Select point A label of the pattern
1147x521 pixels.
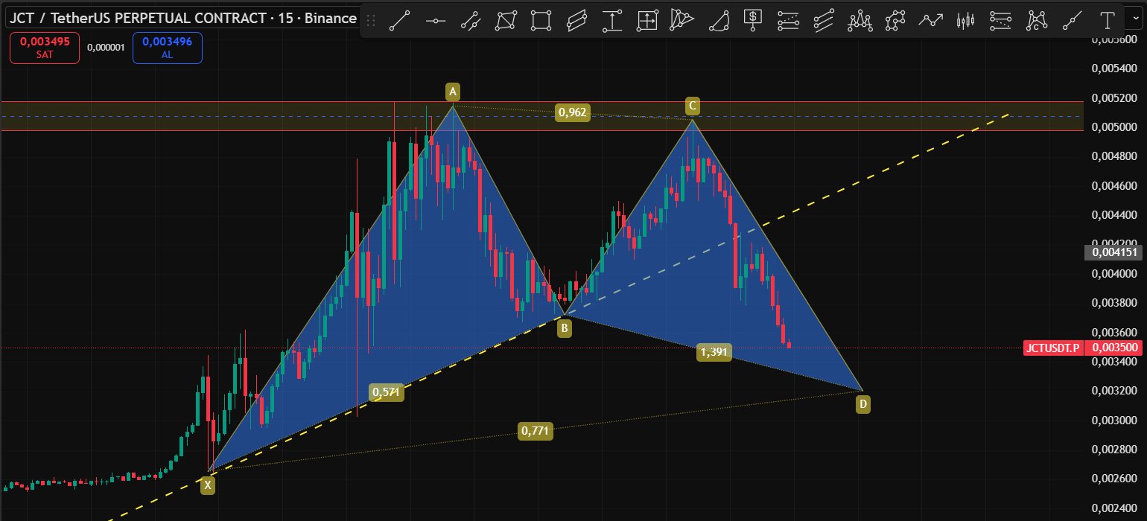(452, 92)
